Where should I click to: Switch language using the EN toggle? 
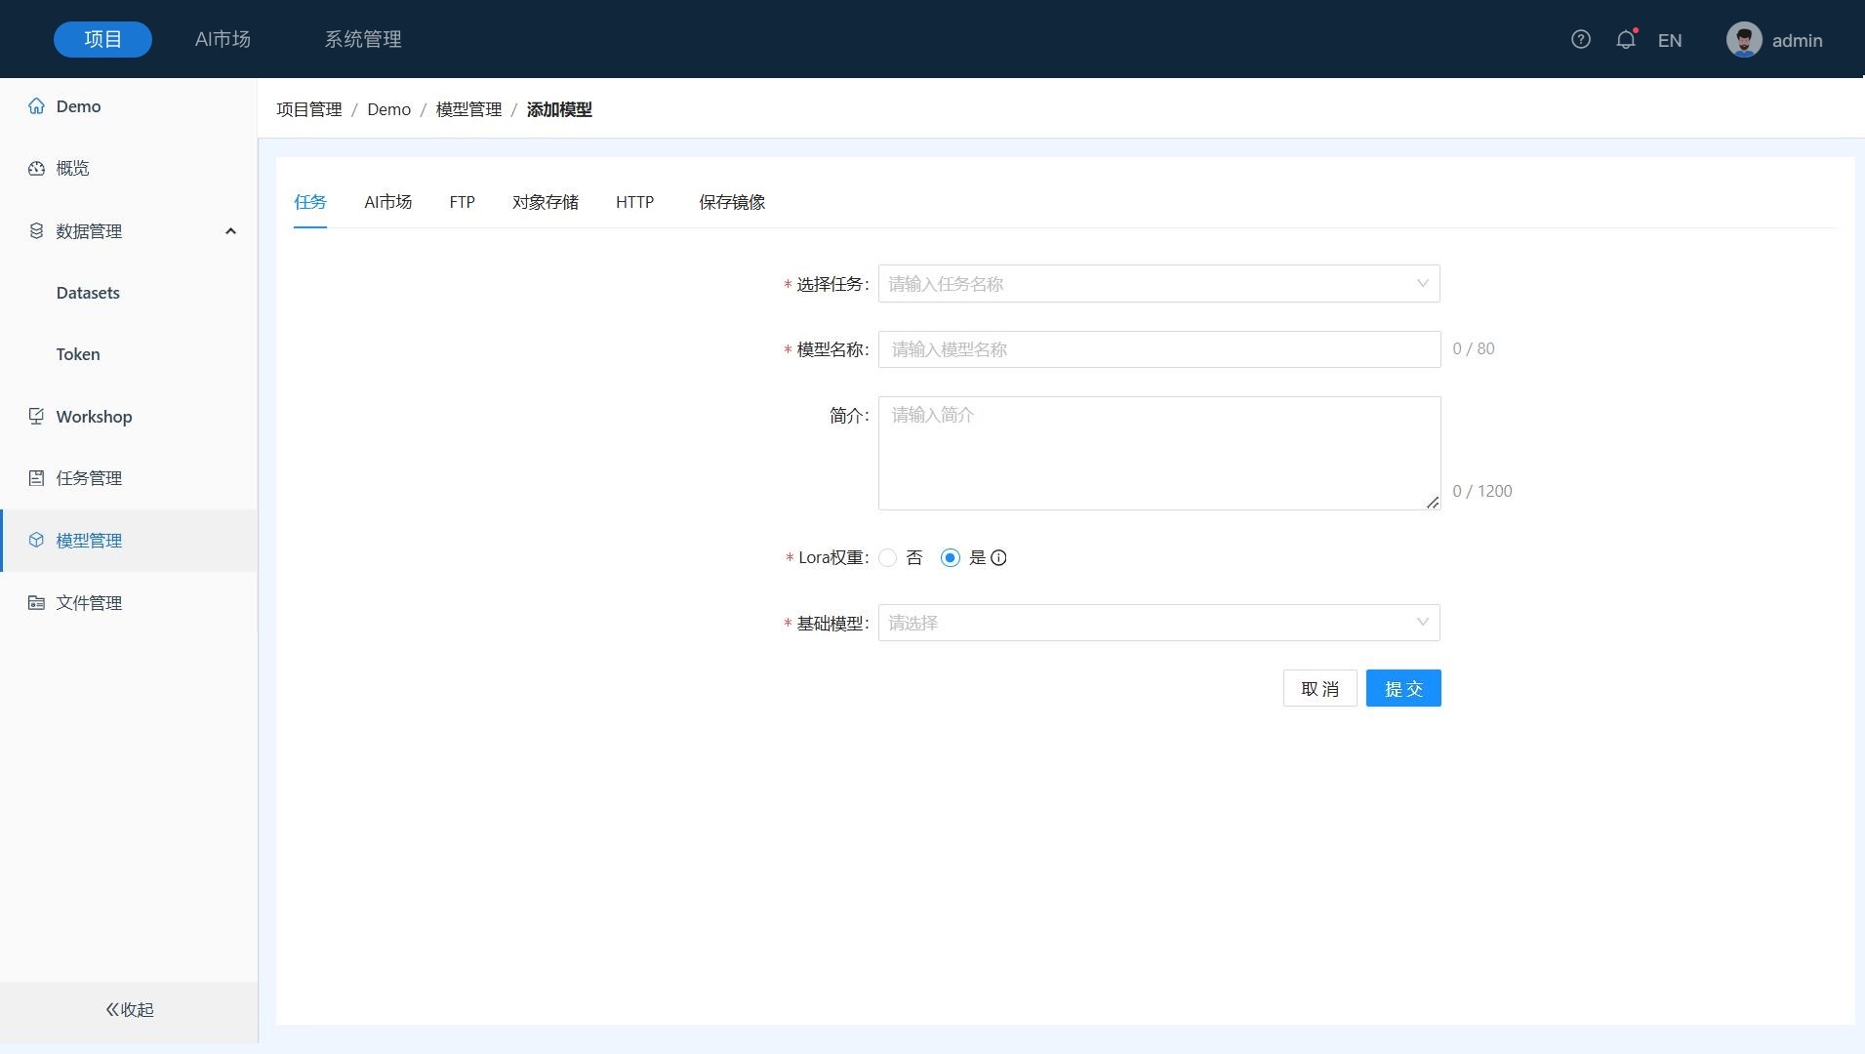click(1669, 40)
